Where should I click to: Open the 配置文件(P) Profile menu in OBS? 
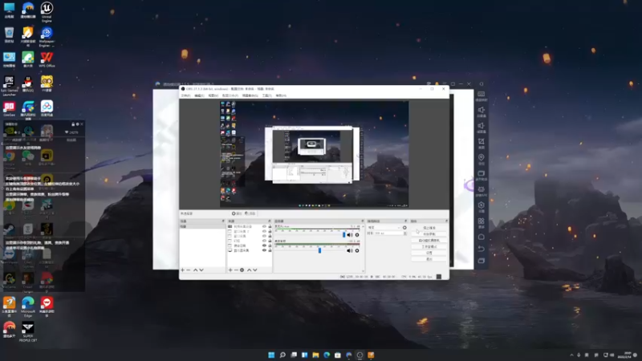(230, 95)
